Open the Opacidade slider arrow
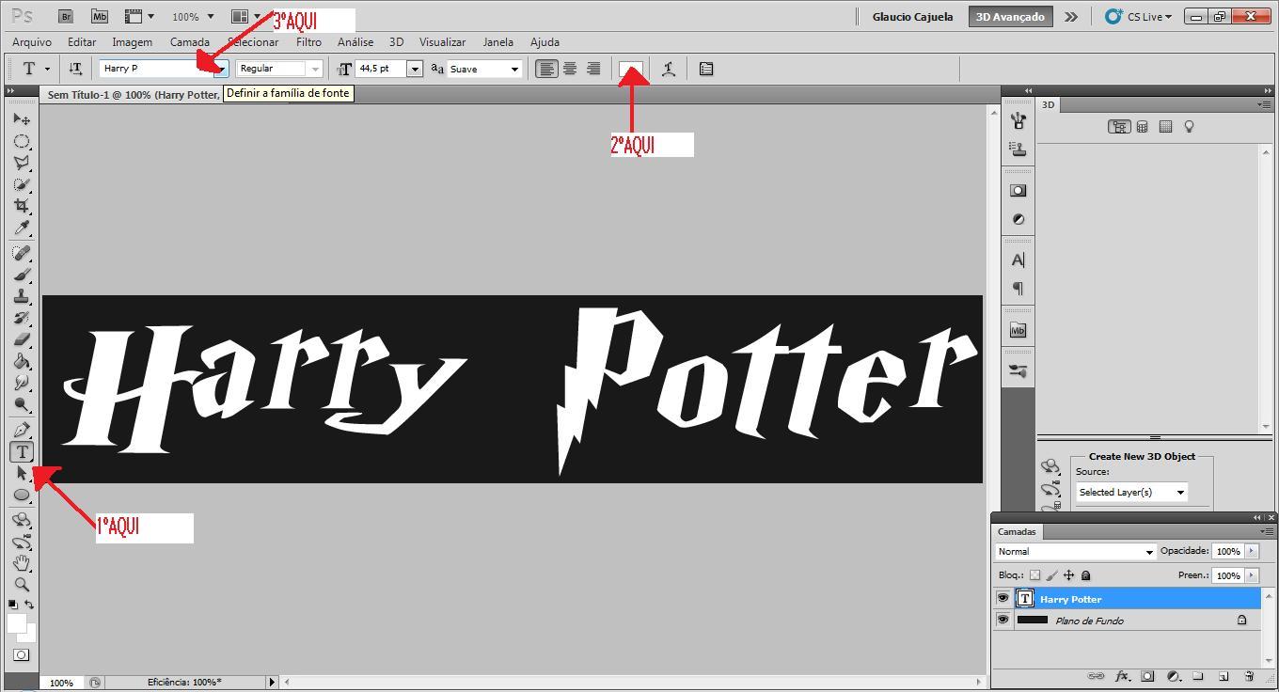The image size is (1279, 692). tap(1252, 552)
